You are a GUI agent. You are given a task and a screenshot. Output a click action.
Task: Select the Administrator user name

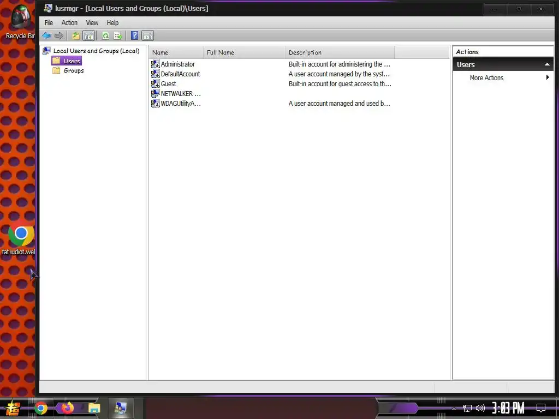(177, 64)
